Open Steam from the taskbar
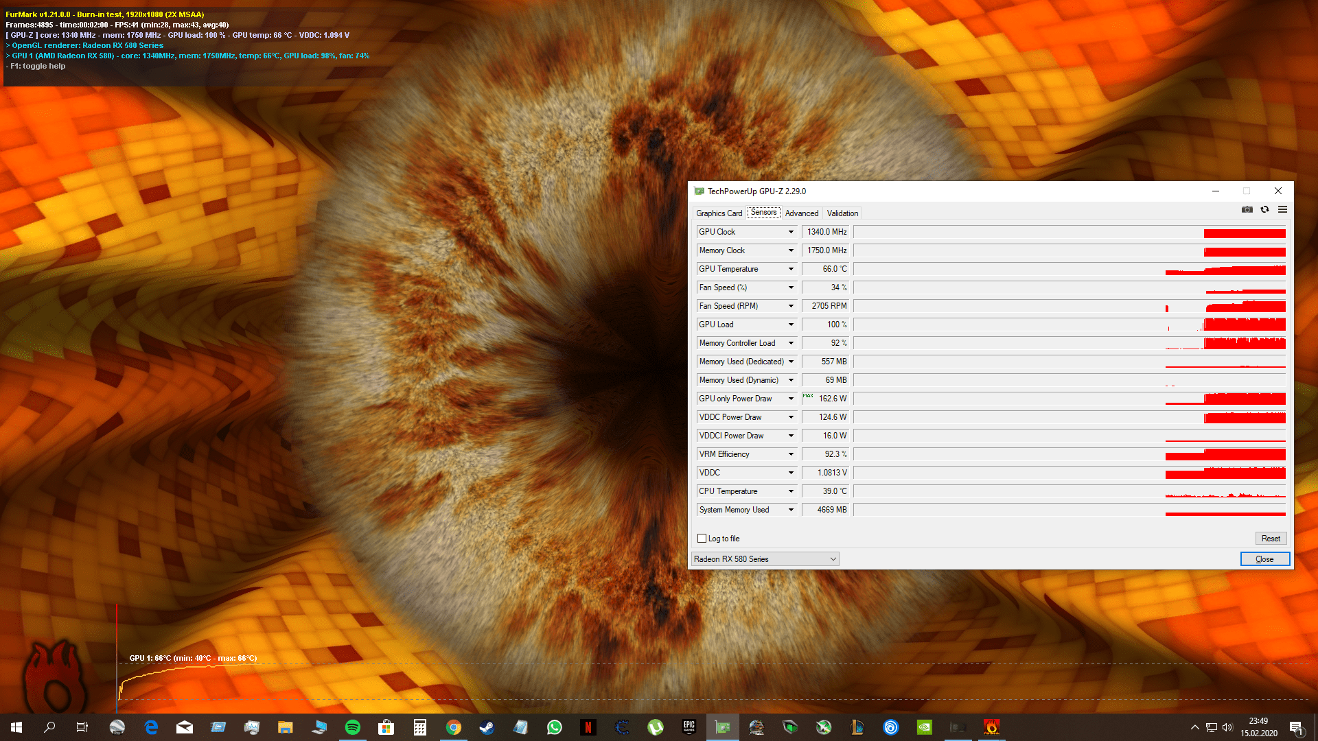 (x=487, y=727)
